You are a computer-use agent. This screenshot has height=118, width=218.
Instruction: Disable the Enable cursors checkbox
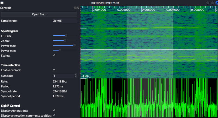pyautogui.click(x=54, y=70)
